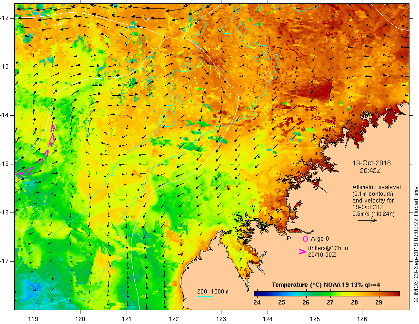Click the latitude axis label -13
Viewport: 419px width, 324px height.
coord(5,67)
